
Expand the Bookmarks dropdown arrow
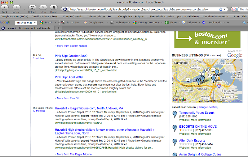click(x=224, y=23)
